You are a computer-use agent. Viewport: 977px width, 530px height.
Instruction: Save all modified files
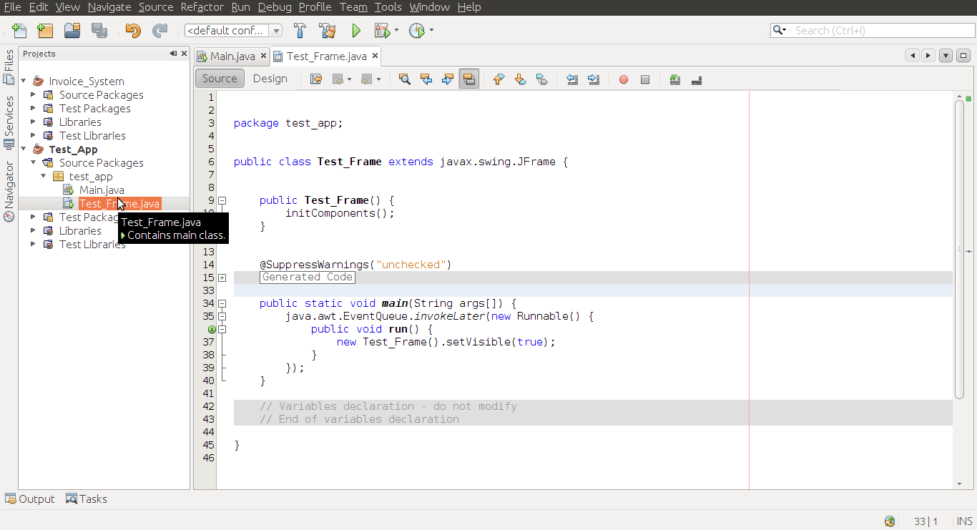coord(99,30)
